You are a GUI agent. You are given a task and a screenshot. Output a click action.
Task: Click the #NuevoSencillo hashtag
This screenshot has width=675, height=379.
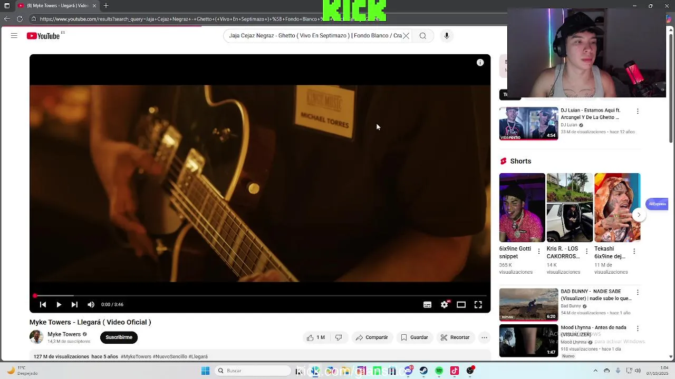click(169, 356)
